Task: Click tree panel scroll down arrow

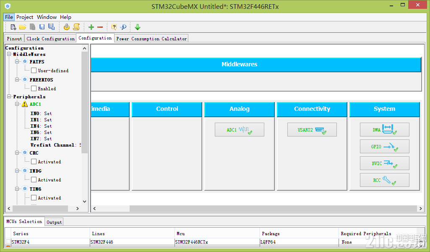Action: click(84, 201)
